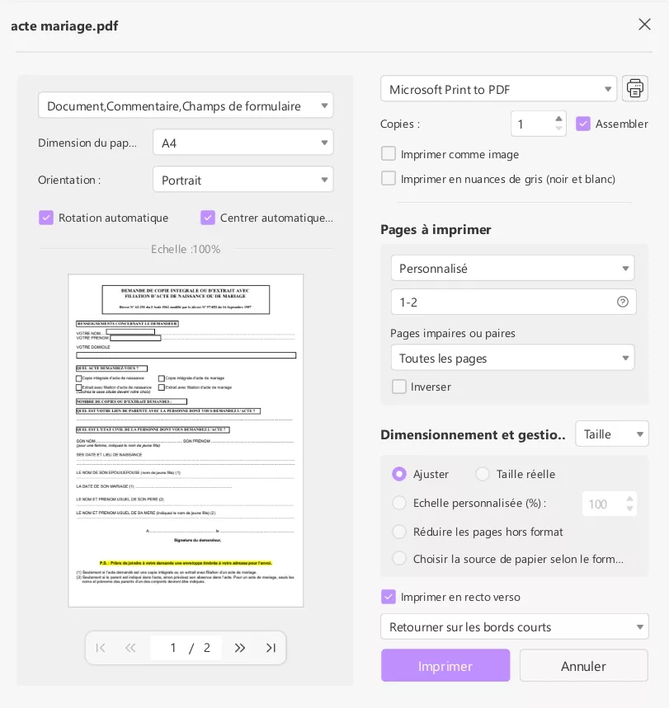Select the Taille réelle option
Screen dimensions: 669x708
(483, 474)
